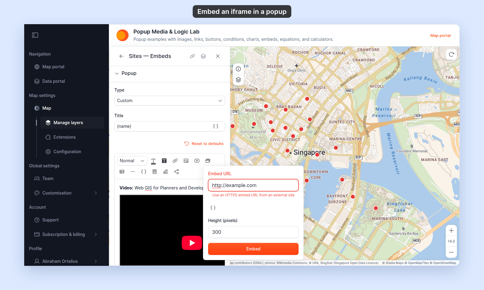This screenshot has width=484, height=290.
Task: Open the popup Type dropdown showing Custom
Action: [x=170, y=101]
